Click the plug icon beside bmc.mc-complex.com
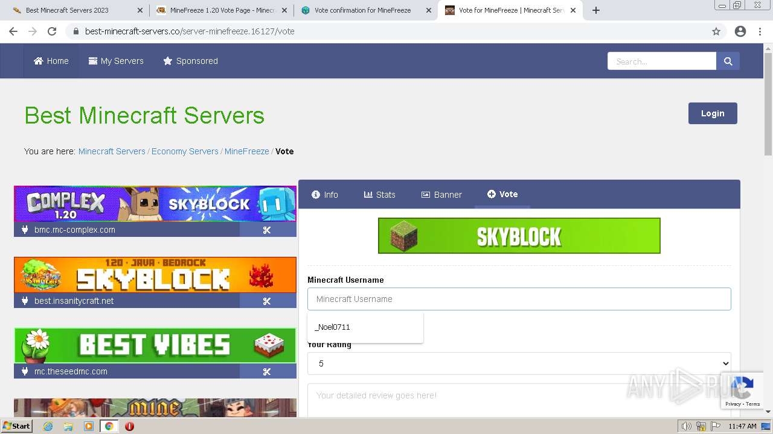 pos(25,230)
